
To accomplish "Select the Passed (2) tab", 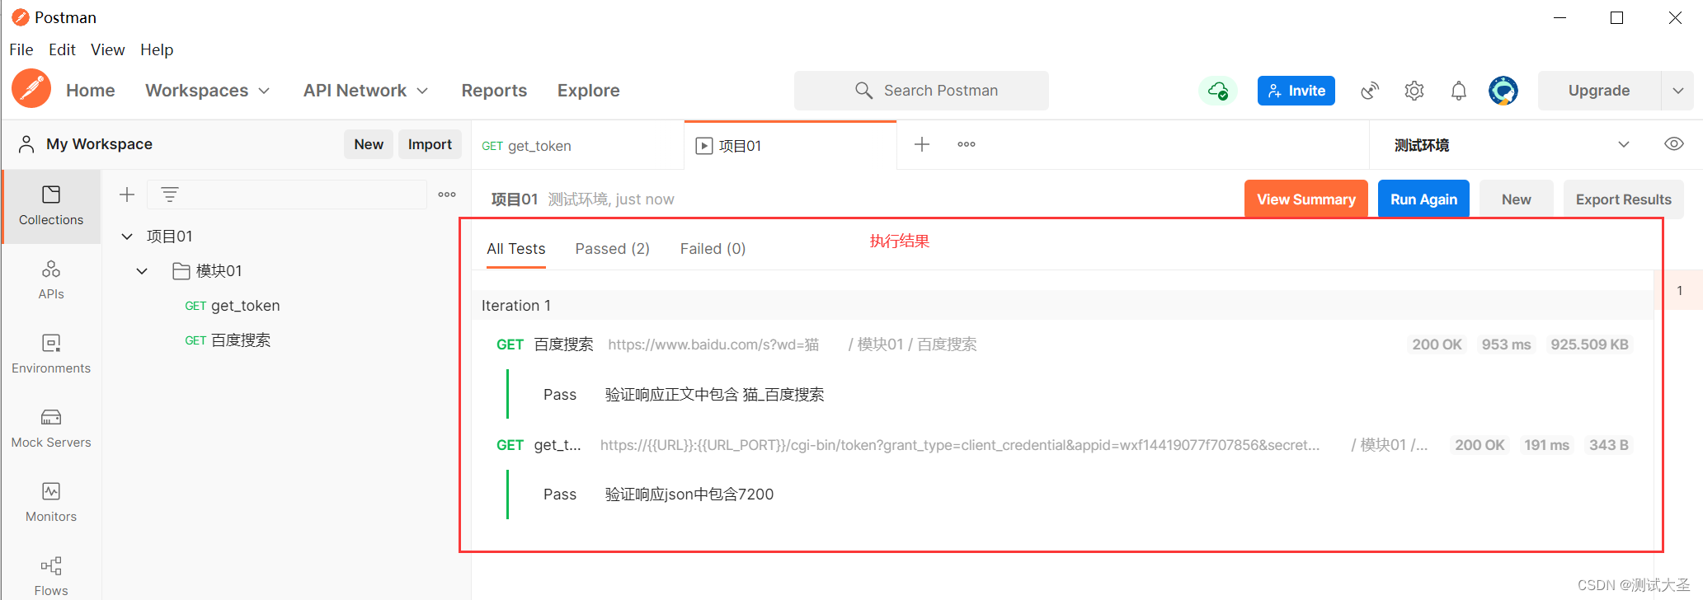I will [x=613, y=249].
